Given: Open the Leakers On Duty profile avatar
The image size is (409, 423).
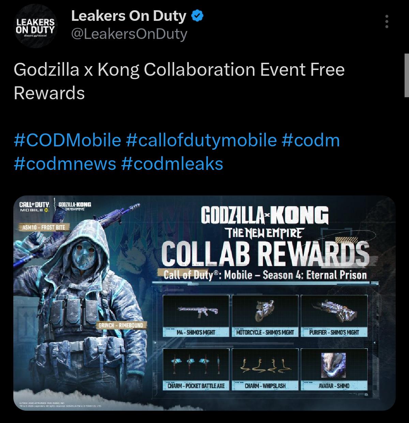Looking at the screenshot, I should pyautogui.click(x=35, y=26).
